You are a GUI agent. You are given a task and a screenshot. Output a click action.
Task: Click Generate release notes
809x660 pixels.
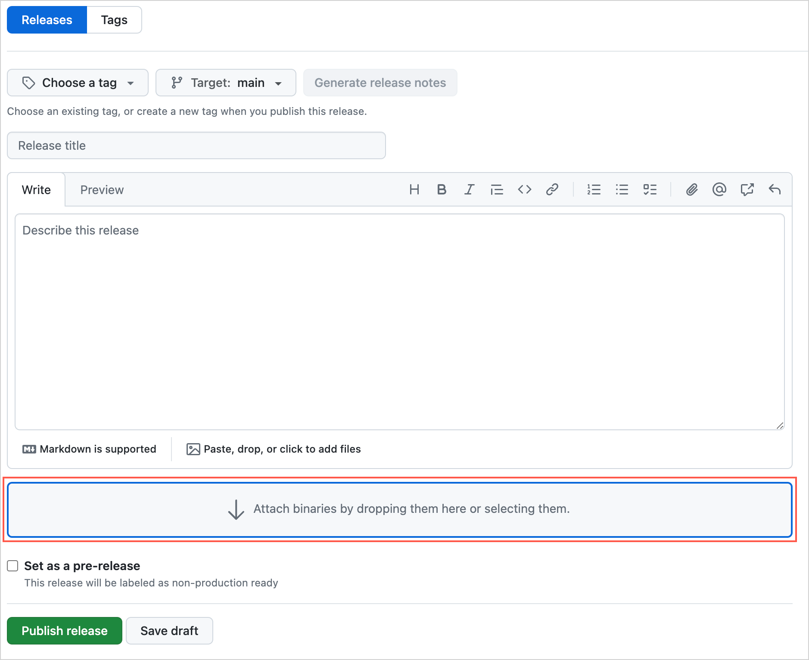pos(380,83)
